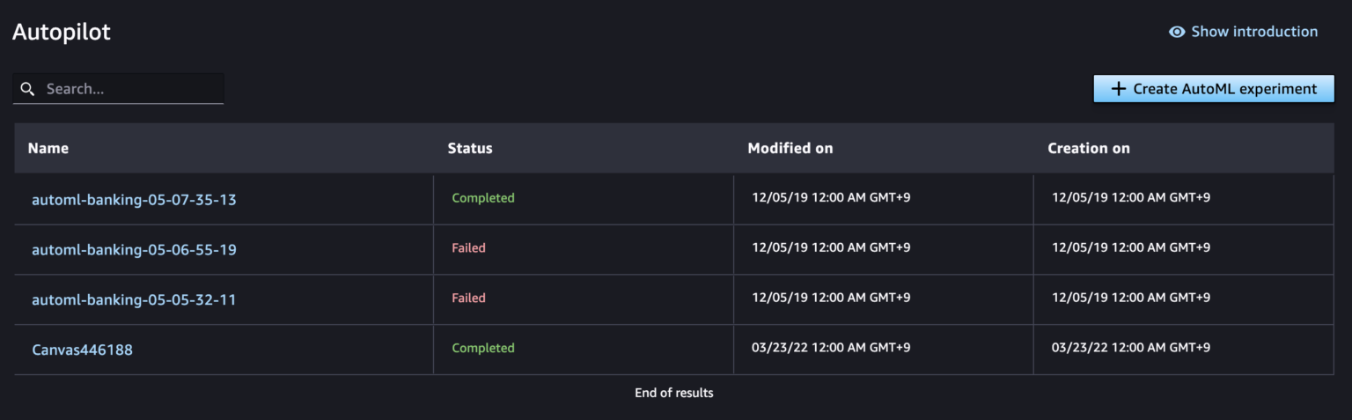This screenshot has height=420, width=1352.
Task: Open experiment automl-banking-05-06-55-19
Action: click(134, 250)
